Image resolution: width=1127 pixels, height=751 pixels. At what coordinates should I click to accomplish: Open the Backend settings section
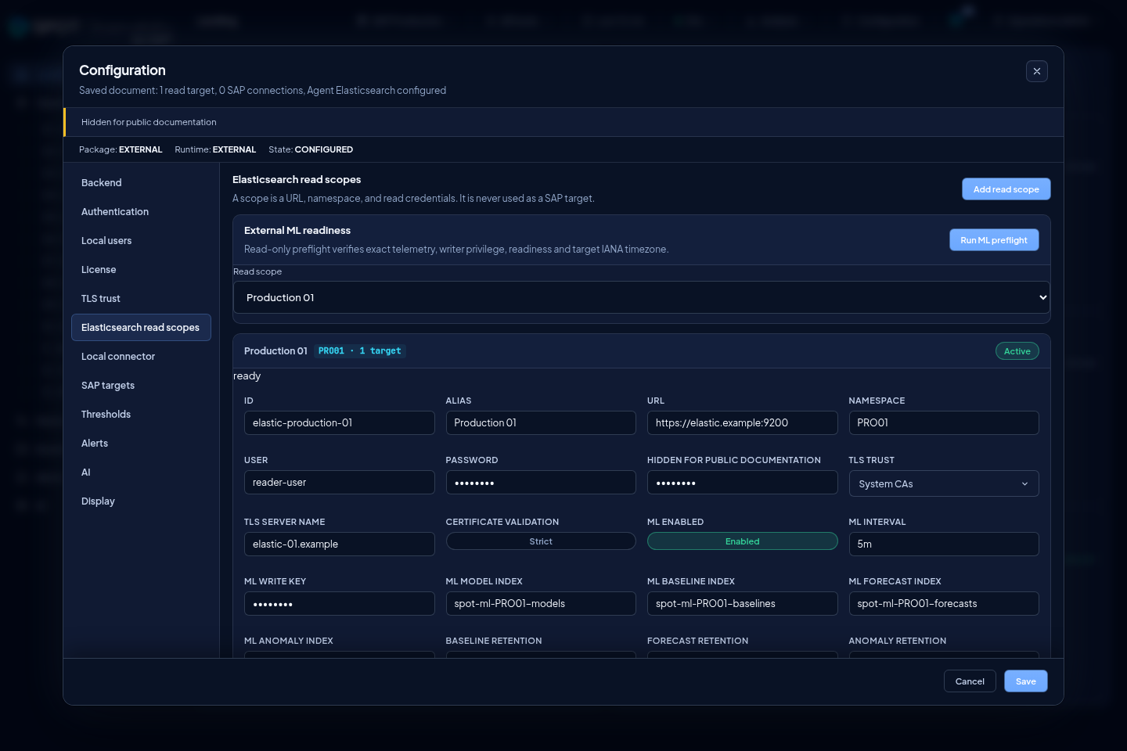coord(141,183)
